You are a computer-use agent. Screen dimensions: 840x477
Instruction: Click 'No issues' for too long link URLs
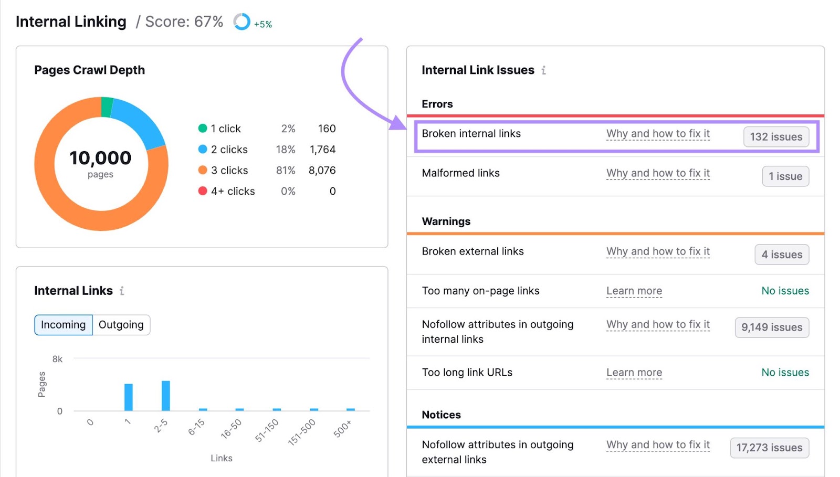coord(785,373)
